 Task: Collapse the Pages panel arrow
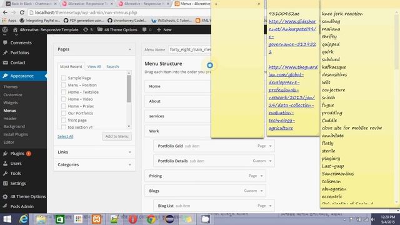[129, 49]
